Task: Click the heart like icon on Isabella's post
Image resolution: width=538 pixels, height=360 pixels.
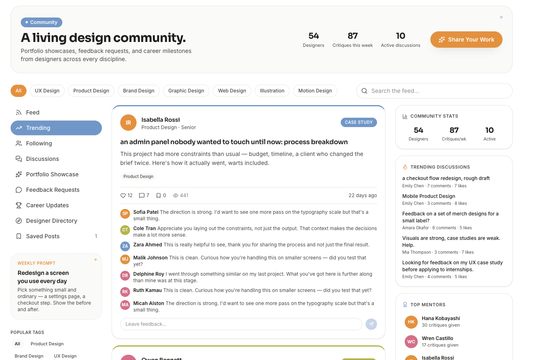Action: click(x=123, y=195)
